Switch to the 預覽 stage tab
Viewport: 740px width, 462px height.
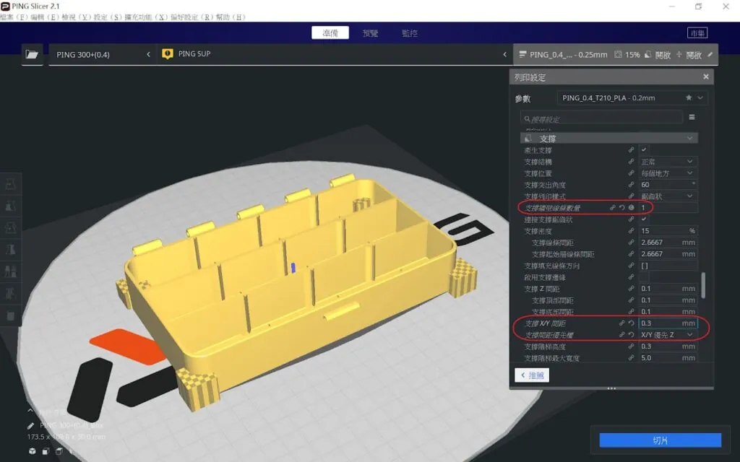371,33
